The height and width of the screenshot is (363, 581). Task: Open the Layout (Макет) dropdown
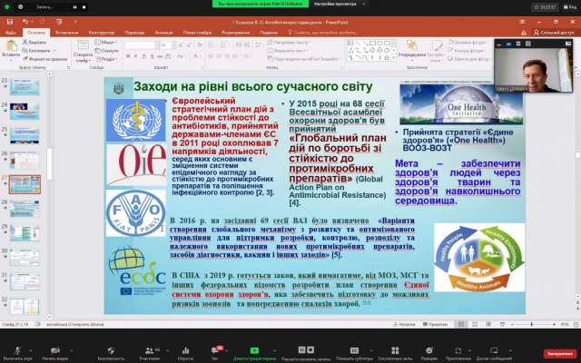point(106,43)
